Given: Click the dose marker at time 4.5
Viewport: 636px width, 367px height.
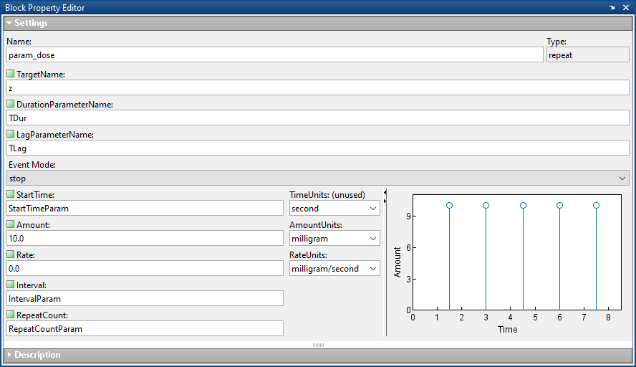Looking at the screenshot, I should click(x=524, y=206).
